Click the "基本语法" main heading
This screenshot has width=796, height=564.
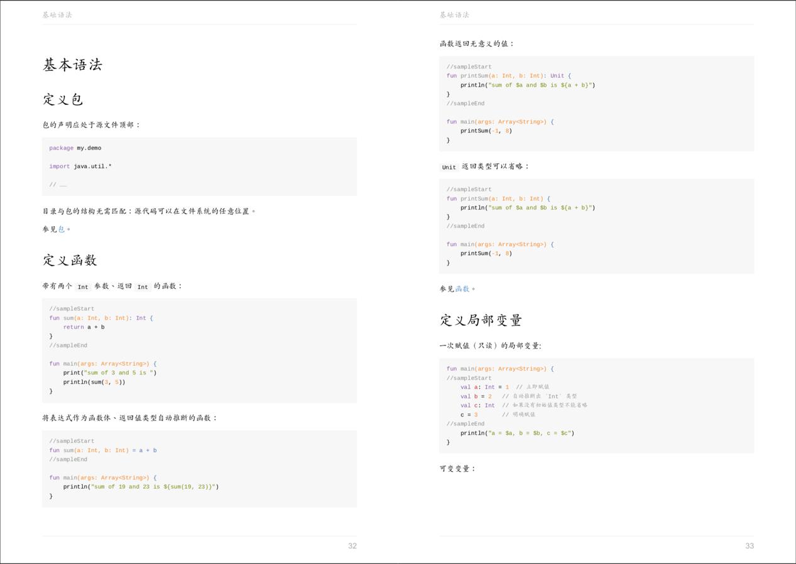click(74, 65)
